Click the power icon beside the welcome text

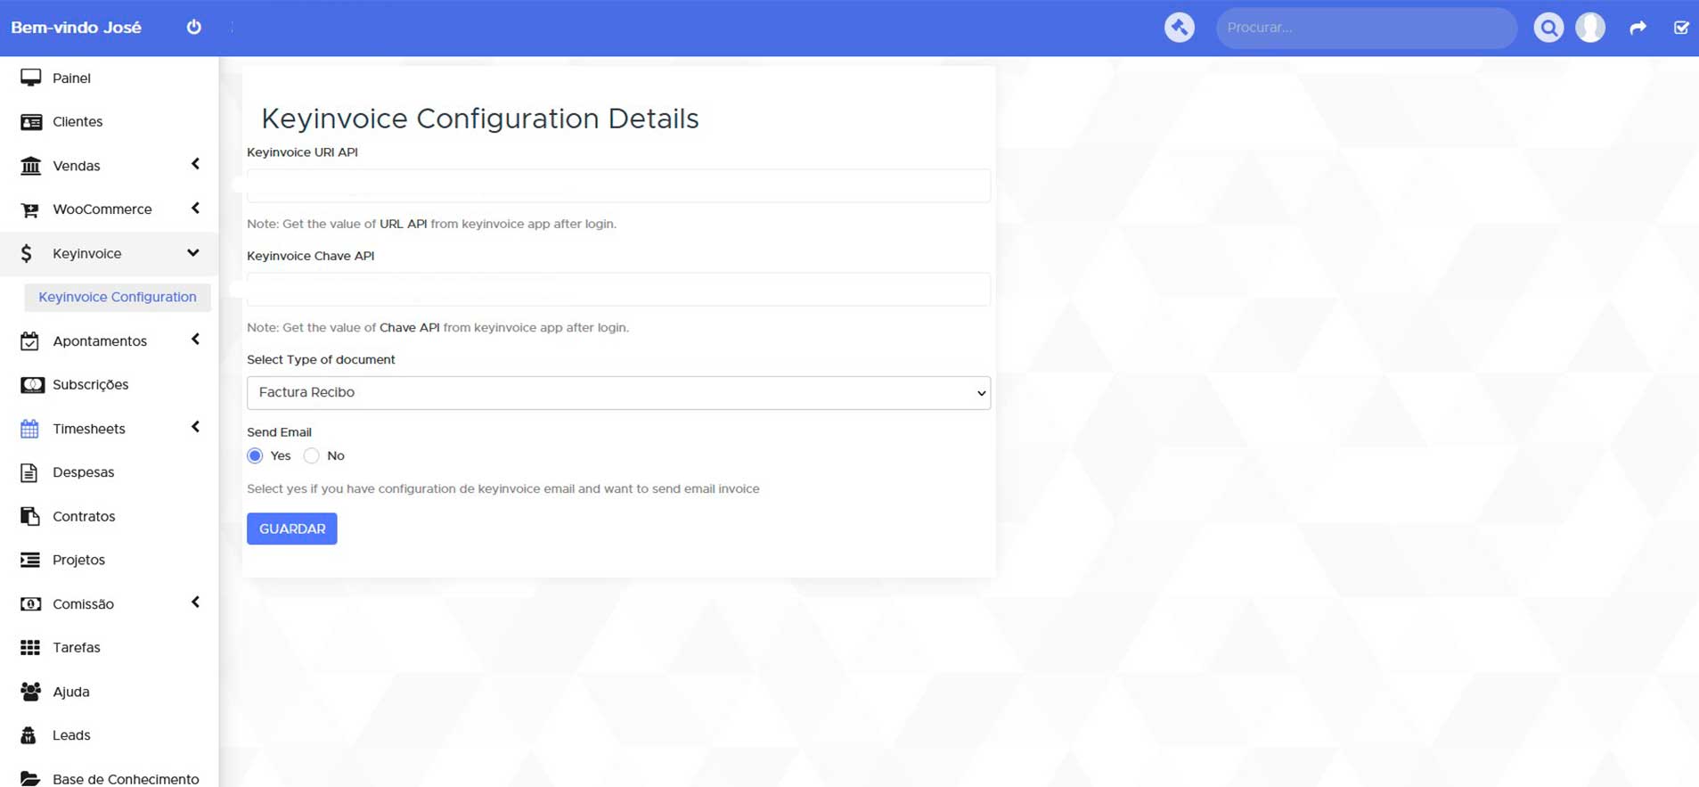pos(193,27)
